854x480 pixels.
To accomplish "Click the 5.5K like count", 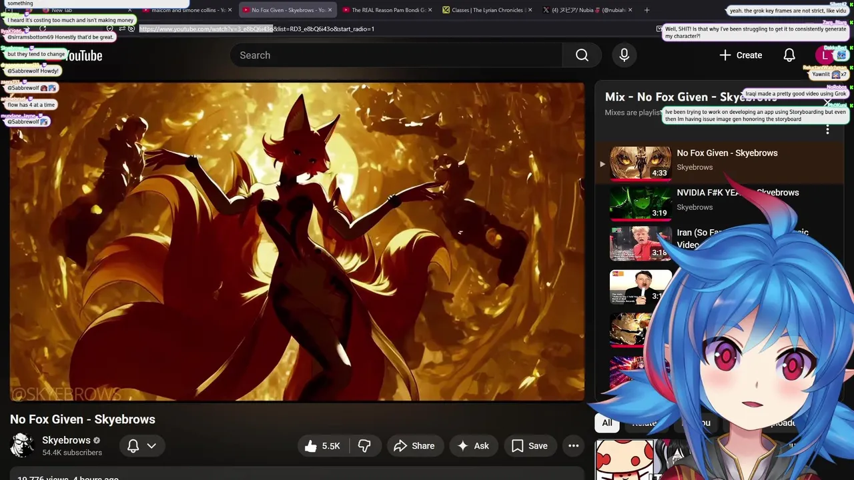I will (x=331, y=446).
